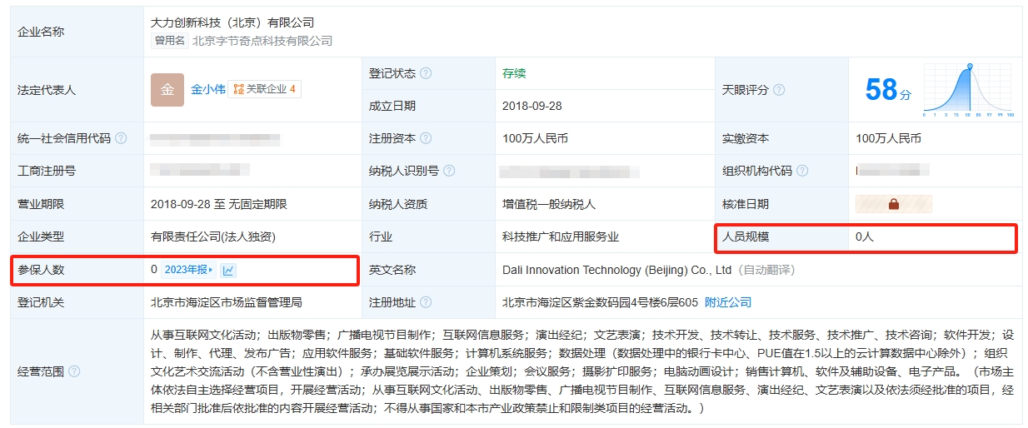1028x428 pixels.
Task: Click English name Dali Innovation Technology (Beijing) Co., Ltd
Action: point(617,270)
